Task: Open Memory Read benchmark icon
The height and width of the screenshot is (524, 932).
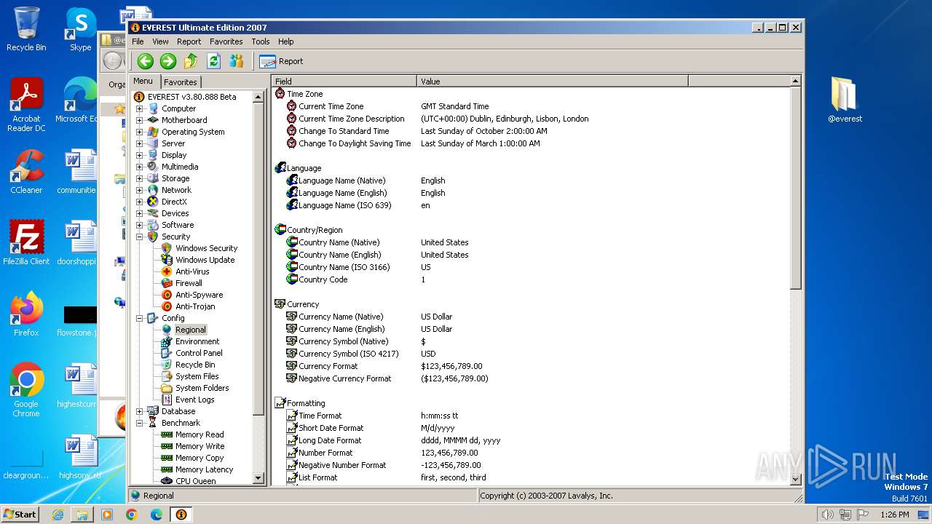Action: click(167, 434)
